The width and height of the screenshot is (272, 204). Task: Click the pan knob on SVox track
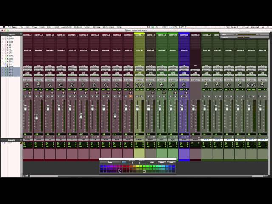[184, 85]
